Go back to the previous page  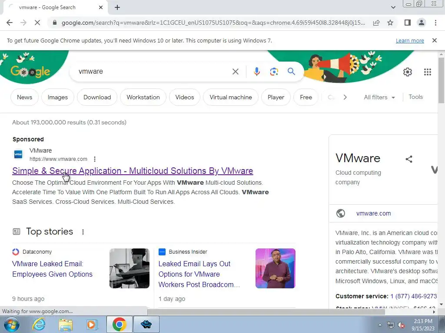[10, 23]
